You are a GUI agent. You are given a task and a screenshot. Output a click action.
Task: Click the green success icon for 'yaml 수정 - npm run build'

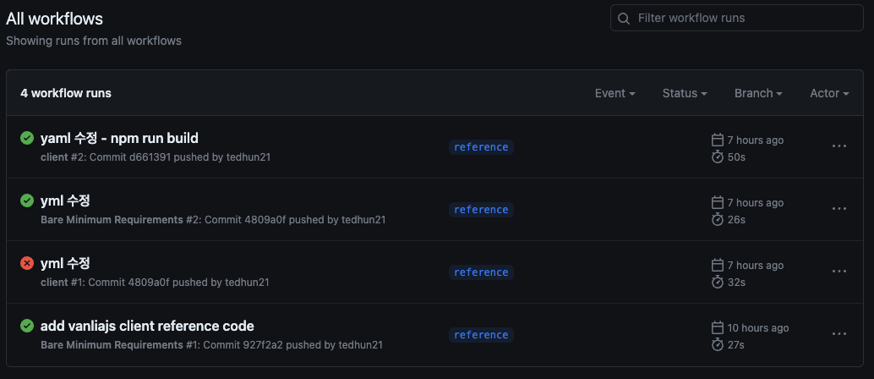click(x=27, y=138)
